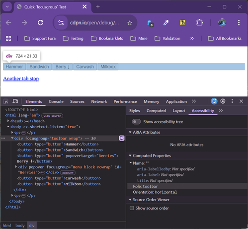Toggle Show accessibility tree switch

click(136, 122)
